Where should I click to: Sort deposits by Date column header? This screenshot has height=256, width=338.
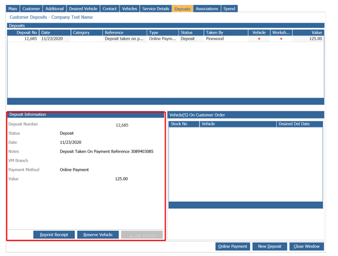(x=55, y=33)
